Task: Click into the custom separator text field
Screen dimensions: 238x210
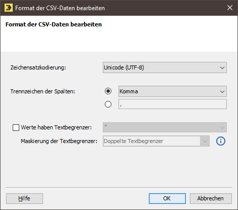Action: click(x=173, y=104)
